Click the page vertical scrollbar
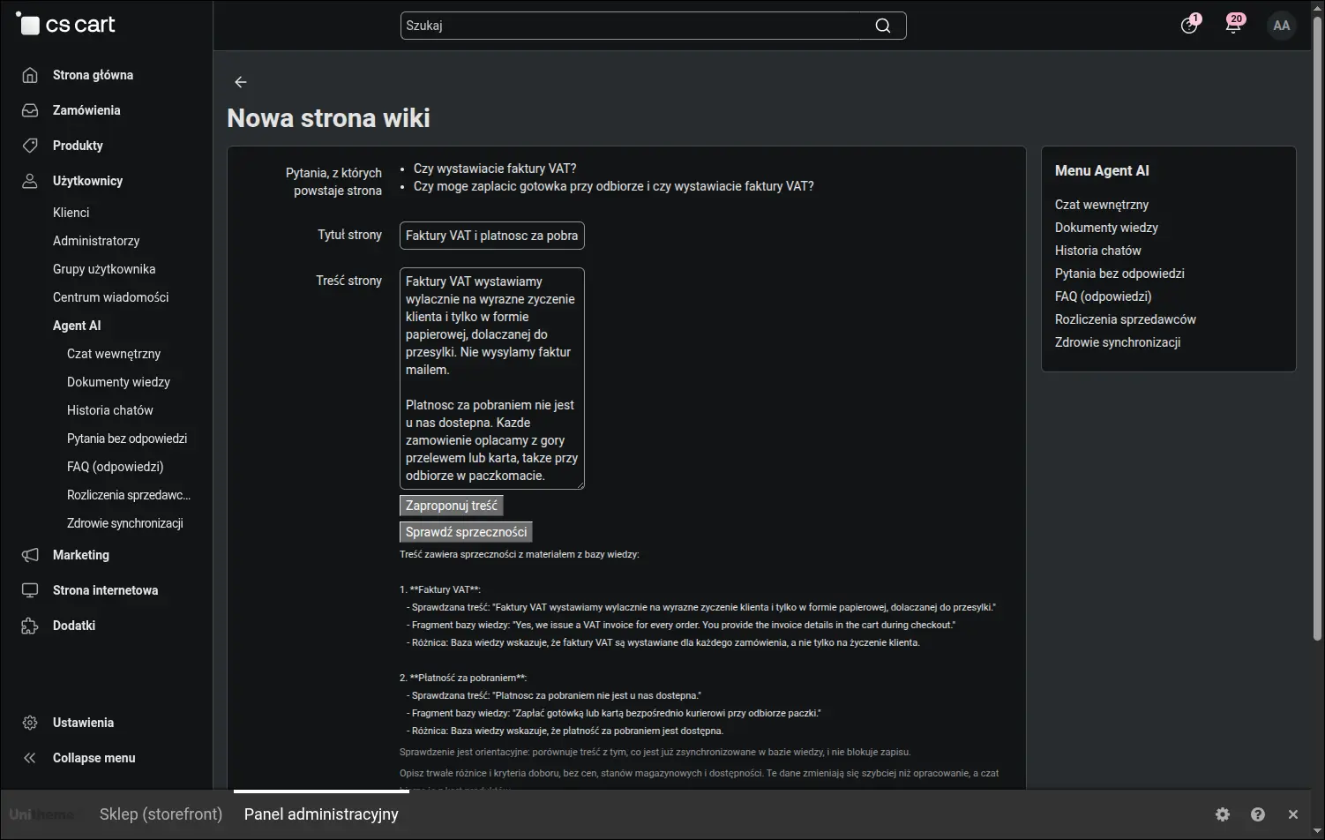1325x840 pixels. (1317, 326)
